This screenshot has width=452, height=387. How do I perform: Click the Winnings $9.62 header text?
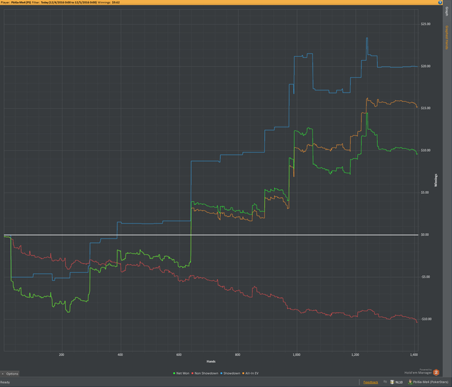108,3
